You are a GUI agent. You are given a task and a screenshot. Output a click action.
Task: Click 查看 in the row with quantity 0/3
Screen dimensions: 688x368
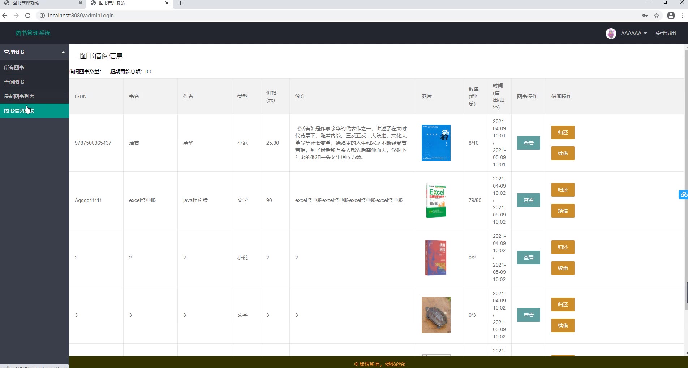coord(529,315)
